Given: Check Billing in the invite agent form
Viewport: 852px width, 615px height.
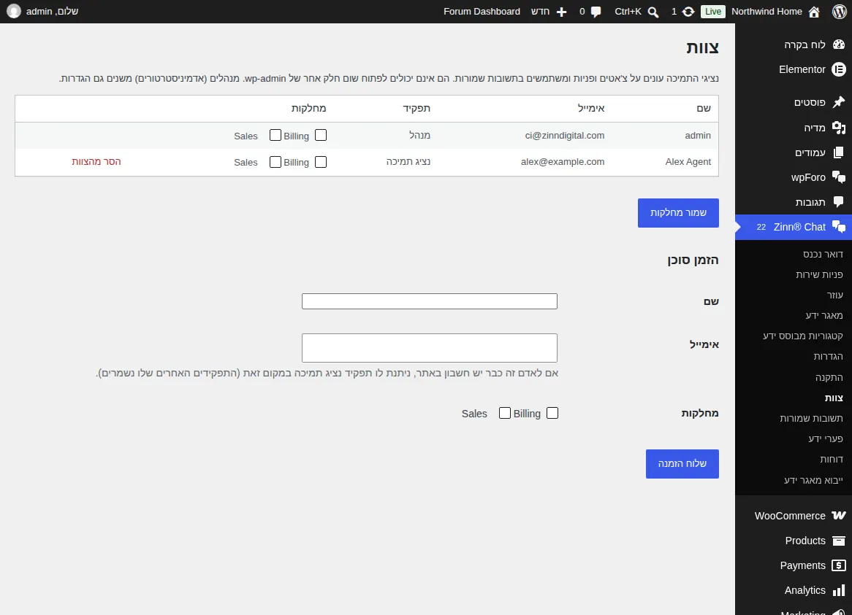Looking at the screenshot, I should (552, 413).
